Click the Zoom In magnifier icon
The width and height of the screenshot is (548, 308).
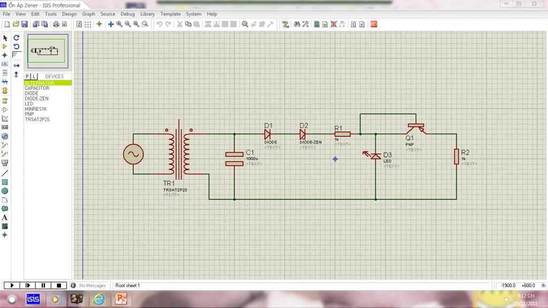(119, 24)
